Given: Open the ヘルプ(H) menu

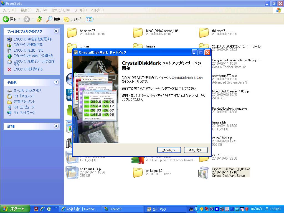Looking at the screenshot, I should click(97, 10).
